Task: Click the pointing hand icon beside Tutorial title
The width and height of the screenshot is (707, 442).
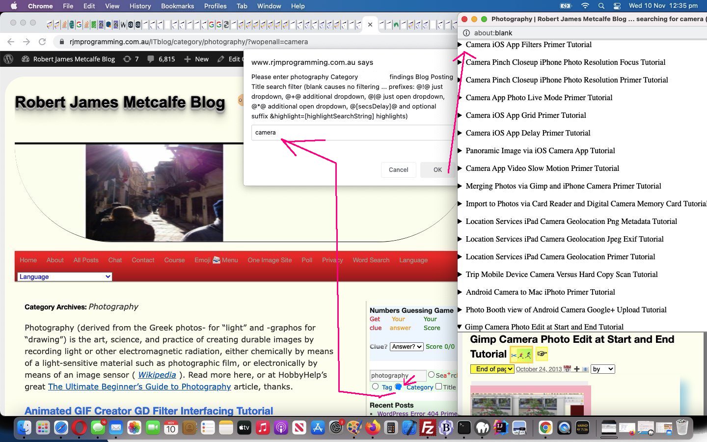Action: 542,354
